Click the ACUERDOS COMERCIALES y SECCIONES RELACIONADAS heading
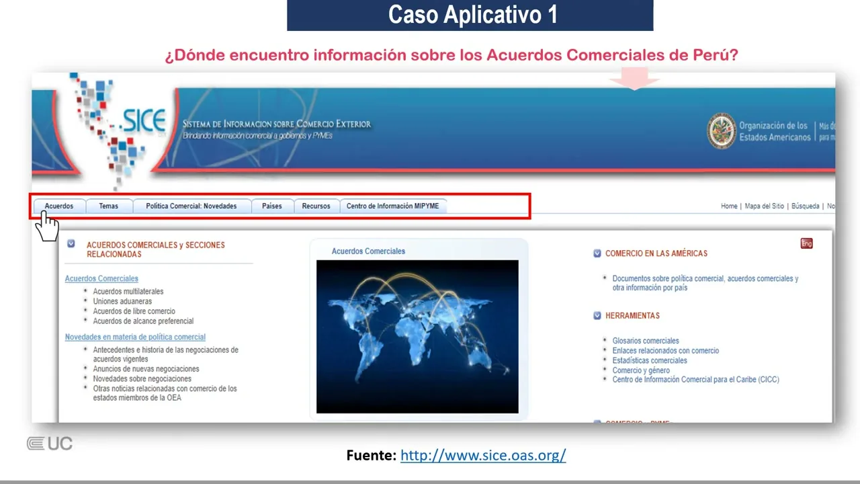The height and width of the screenshot is (484, 860). point(156,249)
